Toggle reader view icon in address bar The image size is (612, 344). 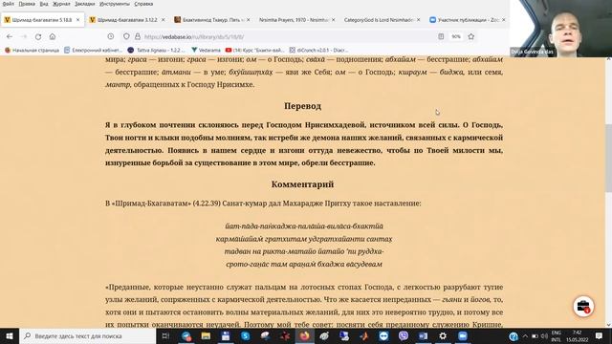[x=441, y=36]
